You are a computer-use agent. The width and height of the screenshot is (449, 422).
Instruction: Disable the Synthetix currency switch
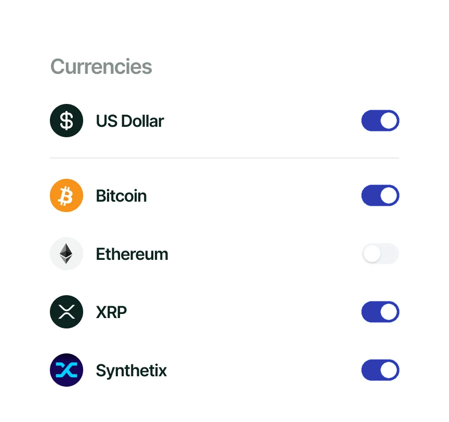380,370
